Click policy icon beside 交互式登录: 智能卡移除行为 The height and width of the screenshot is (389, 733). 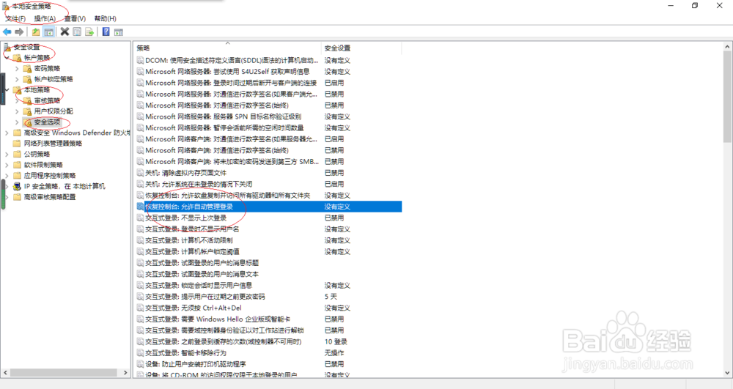tap(140, 352)
